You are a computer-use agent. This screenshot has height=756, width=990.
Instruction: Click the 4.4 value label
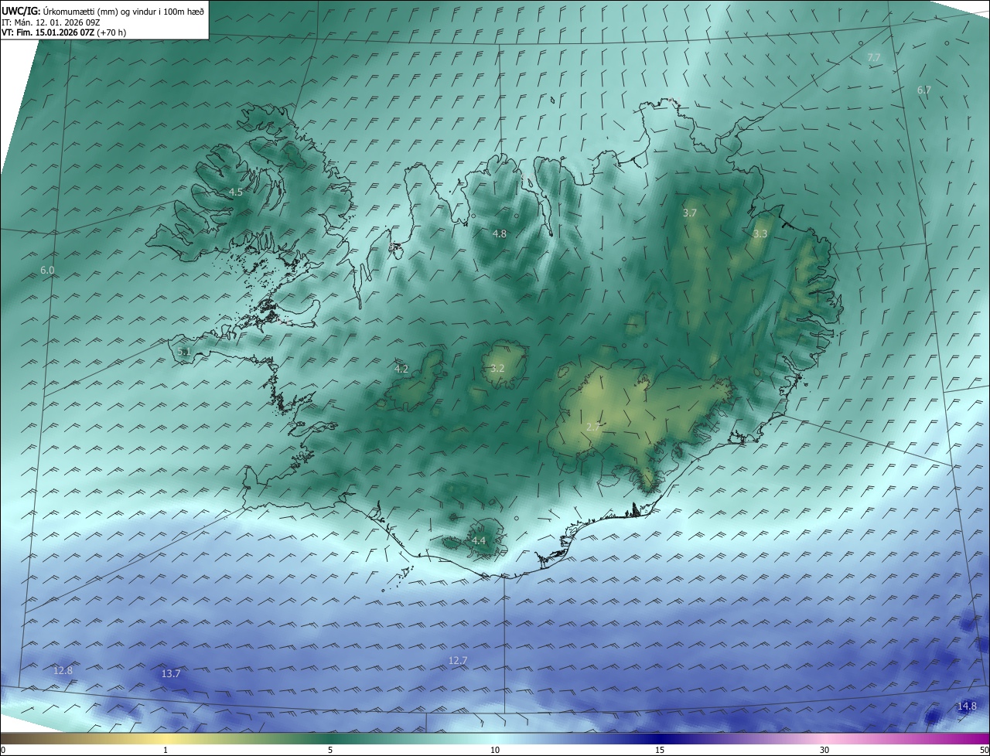click(x=479, y=540)
